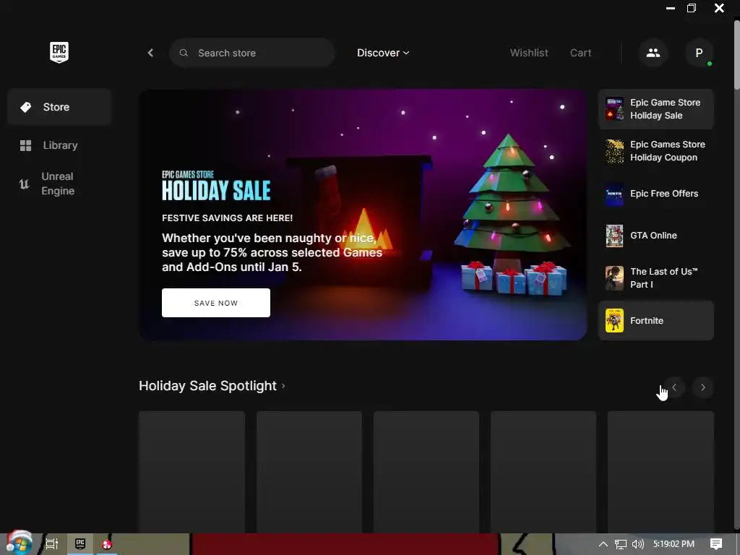
Task: Select the Epic Free Offers entry
Action: tap(656, 194)
